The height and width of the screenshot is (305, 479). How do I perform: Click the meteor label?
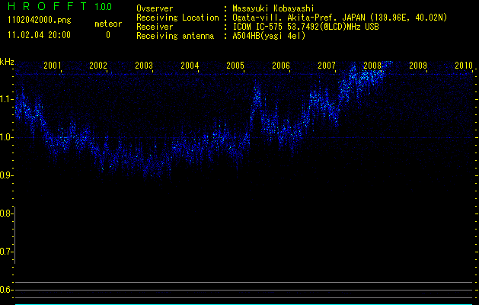[108, 24]
